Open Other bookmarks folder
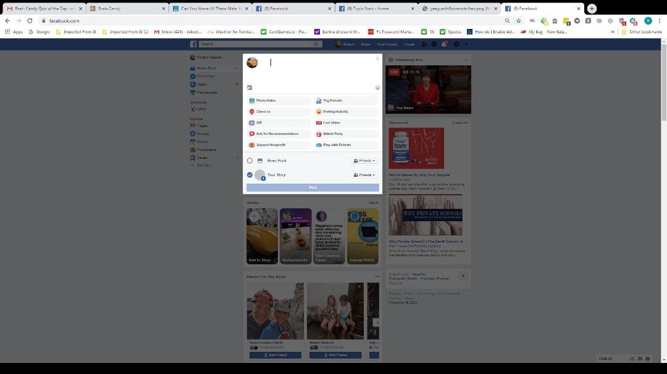The width and height of the screenshot is (667, 374). 642,32
